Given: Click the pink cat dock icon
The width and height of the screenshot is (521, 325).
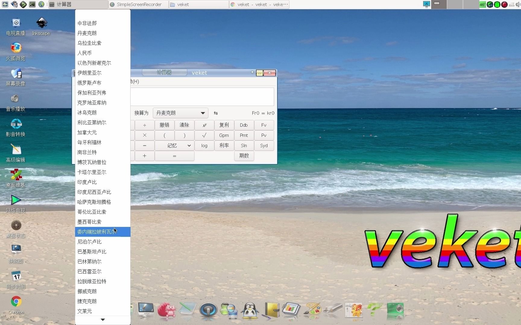Looking at the screenshot, I should click(166, 310).
